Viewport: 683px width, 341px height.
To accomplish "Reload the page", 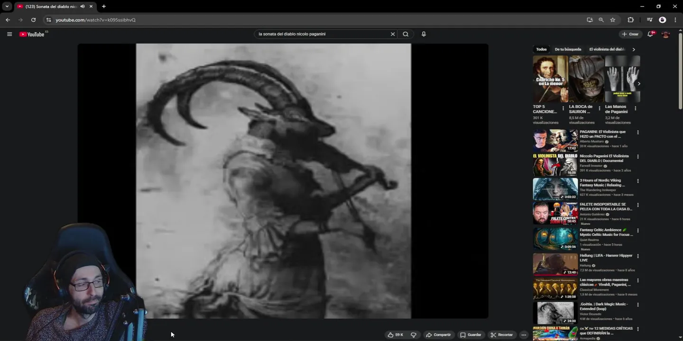I will click(x=33, y=20).
